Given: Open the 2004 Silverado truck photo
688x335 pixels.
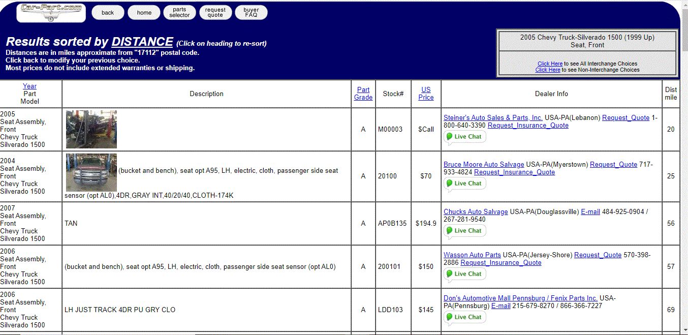Looking at the screenshot, I should pyautogui.click(x=91, y=172).
